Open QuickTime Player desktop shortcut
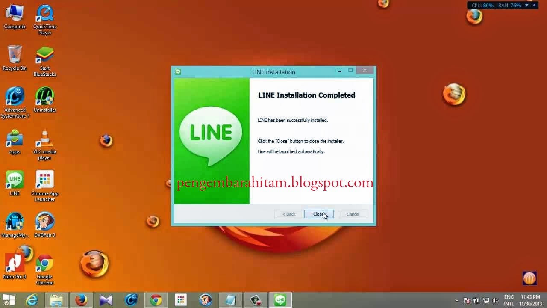The image size is (547, 308). 45,20
